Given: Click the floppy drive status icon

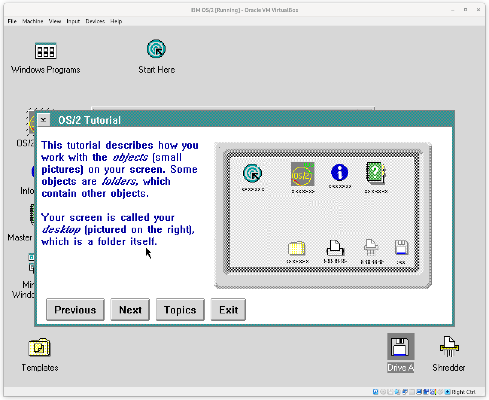Looking at the screenshot, I should (x=390, y=392).
